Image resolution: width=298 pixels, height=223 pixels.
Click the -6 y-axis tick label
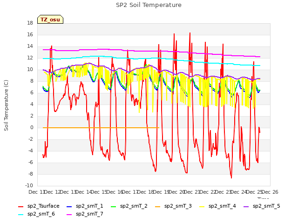click(x=30, y=162)
